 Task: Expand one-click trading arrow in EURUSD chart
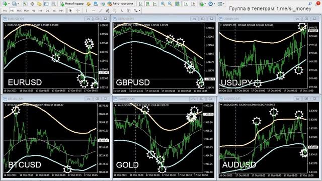(x=6, y=25)
